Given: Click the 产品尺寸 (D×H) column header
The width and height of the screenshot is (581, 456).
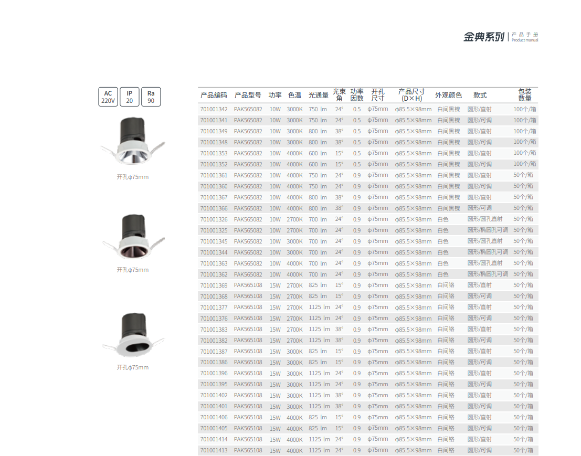Looking at the screenshot, I should tap(411, 95).
